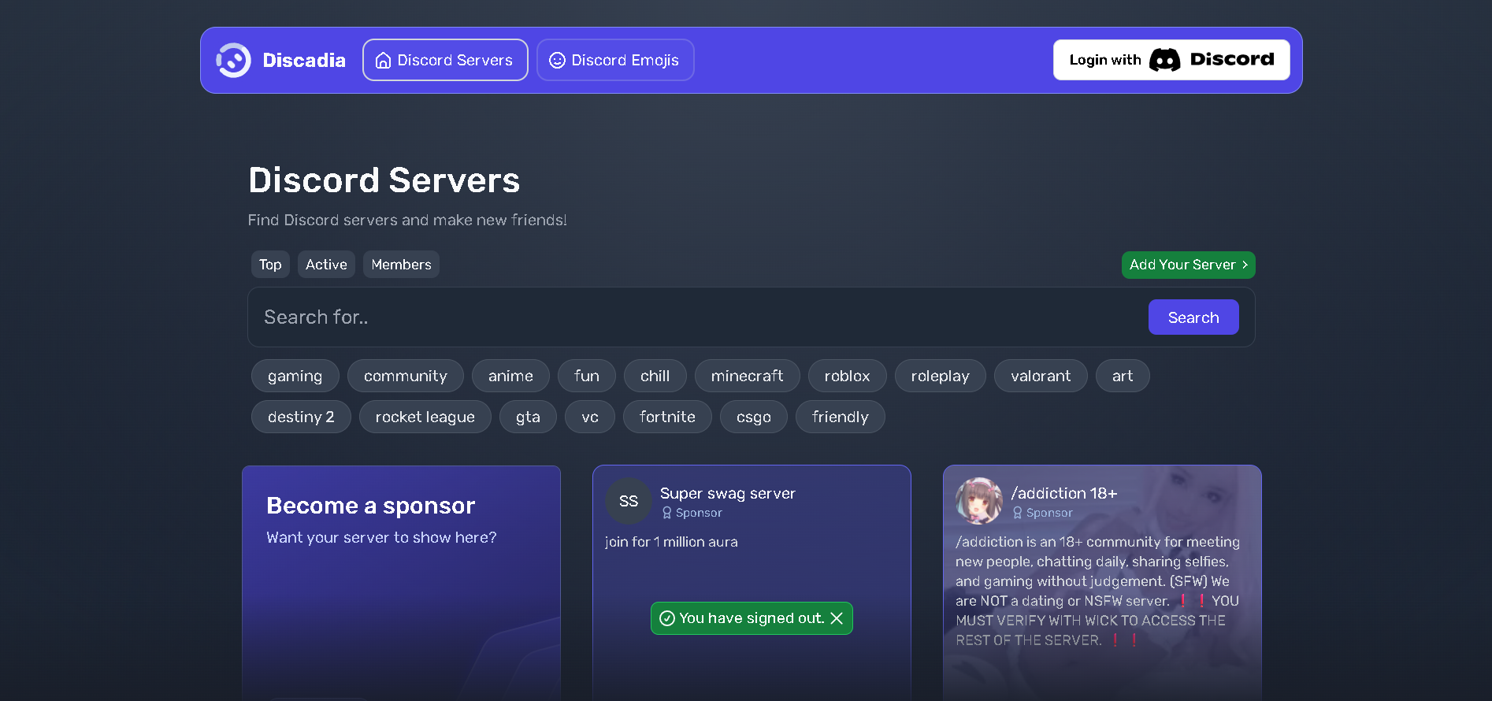The image size is (1492, 701).
Task: Open the /addiction 18+ server avatar
Action: [x=978, y=501]
